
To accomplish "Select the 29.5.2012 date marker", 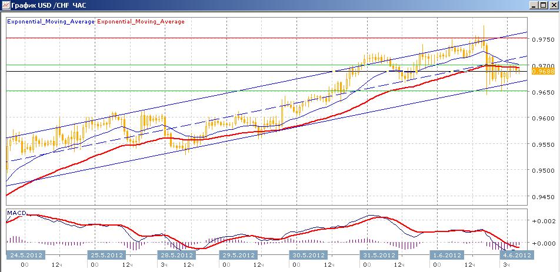I will tap(238, 255).
